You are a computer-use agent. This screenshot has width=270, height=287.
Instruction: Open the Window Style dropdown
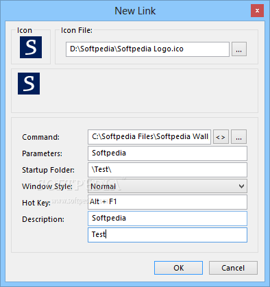pyautogui.click(x=167, y=186)
